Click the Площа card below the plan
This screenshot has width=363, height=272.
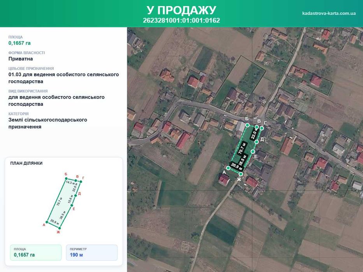click(x=36, y=253)
